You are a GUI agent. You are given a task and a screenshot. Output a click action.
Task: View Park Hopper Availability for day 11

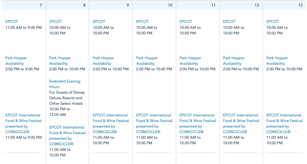click(190, 61)
